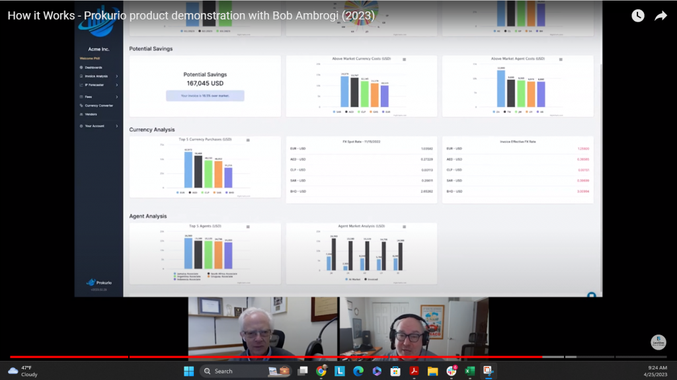
Task: Open Excel from the taskbar
Action: (470, 371)
